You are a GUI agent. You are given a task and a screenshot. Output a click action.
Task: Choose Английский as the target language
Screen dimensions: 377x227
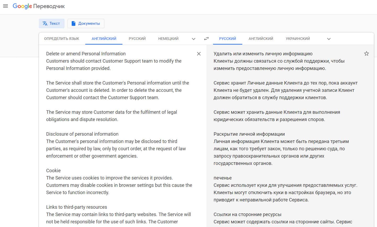pyautogui.click(x=261, y=39)
